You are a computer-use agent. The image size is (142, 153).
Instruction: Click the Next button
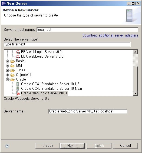pyautogui.click(x=72, y=146)
